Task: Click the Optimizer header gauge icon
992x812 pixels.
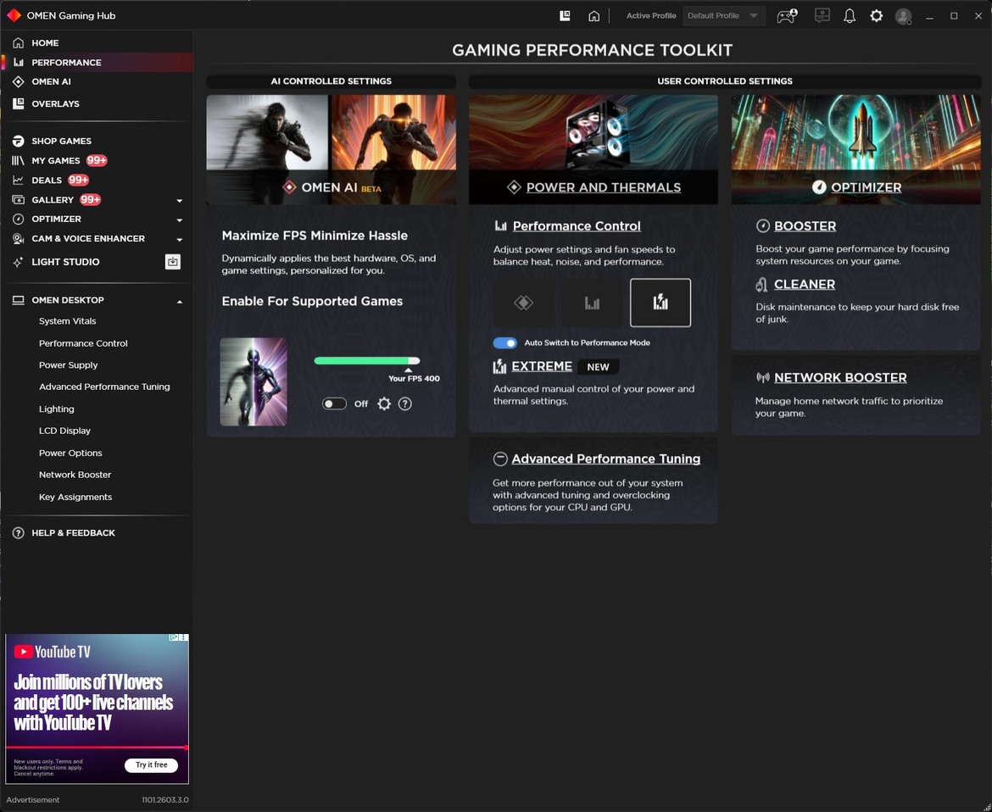Action: 819,187
